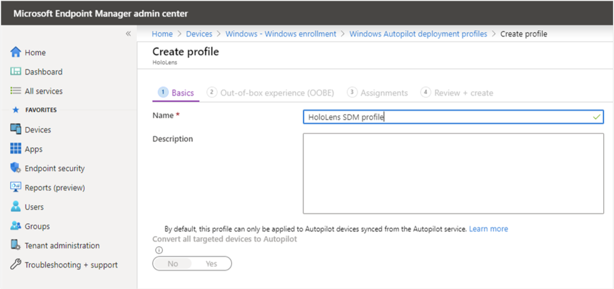
Task: Open Endpoint security shield icon
Action: 16,168
